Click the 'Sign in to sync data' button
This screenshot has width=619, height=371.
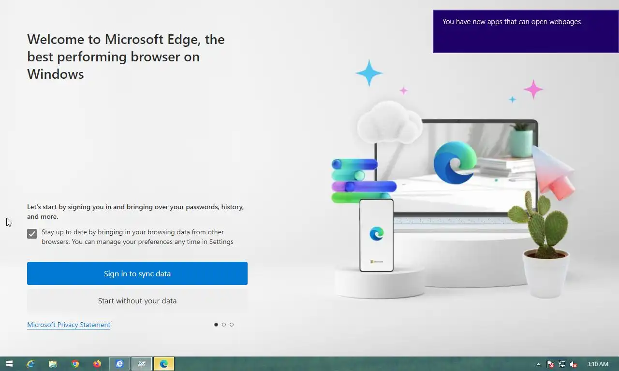coord(137,273)
